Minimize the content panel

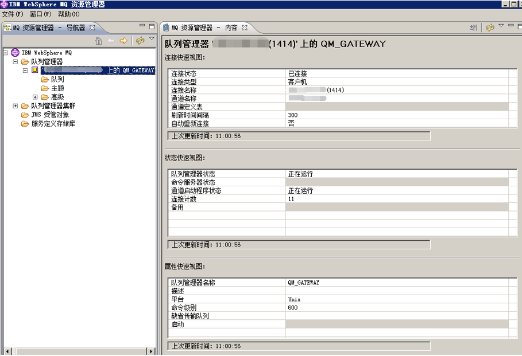point(511,26)
